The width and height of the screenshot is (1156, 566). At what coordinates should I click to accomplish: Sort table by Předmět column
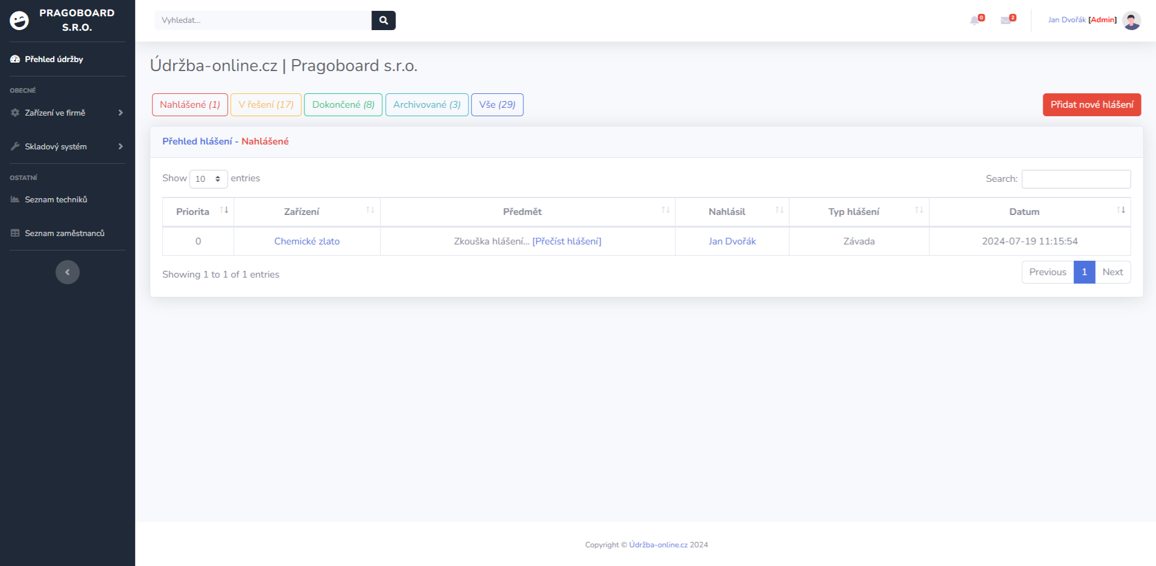click(x=528, y=212)
